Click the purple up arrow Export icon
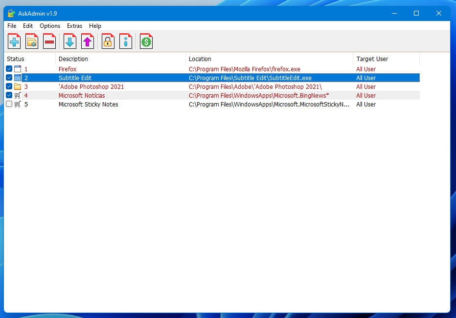The height and width of the screenshot is (318, 456). point(88,41)
